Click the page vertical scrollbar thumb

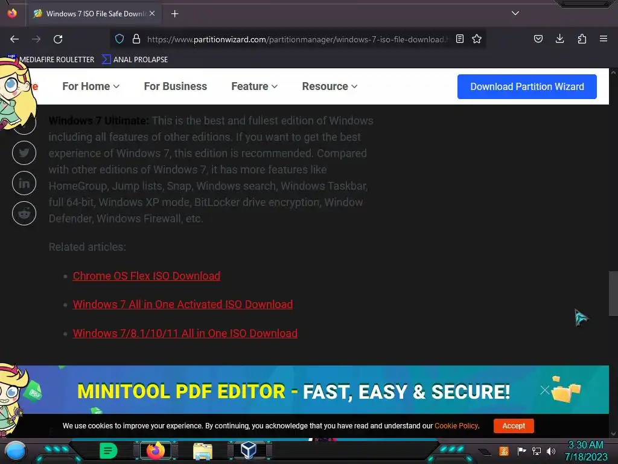tap(613, 293)
